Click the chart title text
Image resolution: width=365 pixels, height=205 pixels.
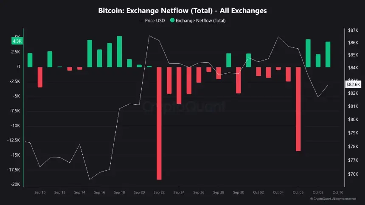182,11
